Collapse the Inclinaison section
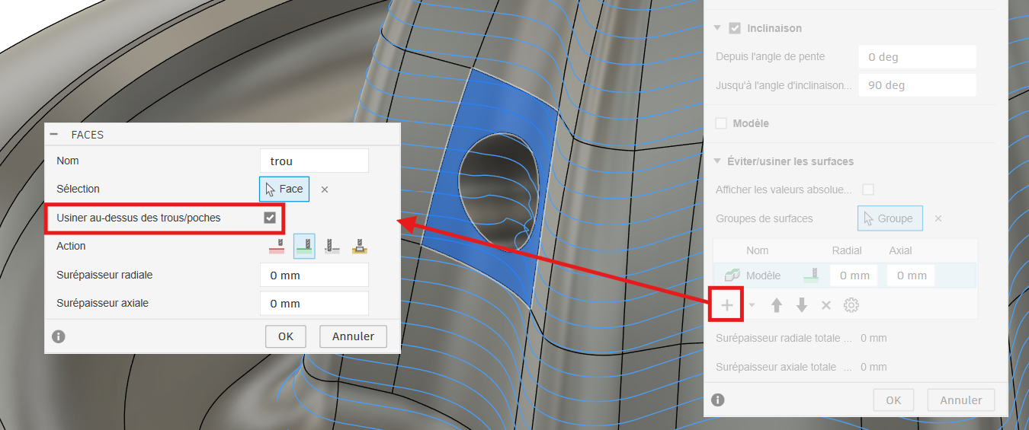The image size is (1029, 430). point(717,28)
